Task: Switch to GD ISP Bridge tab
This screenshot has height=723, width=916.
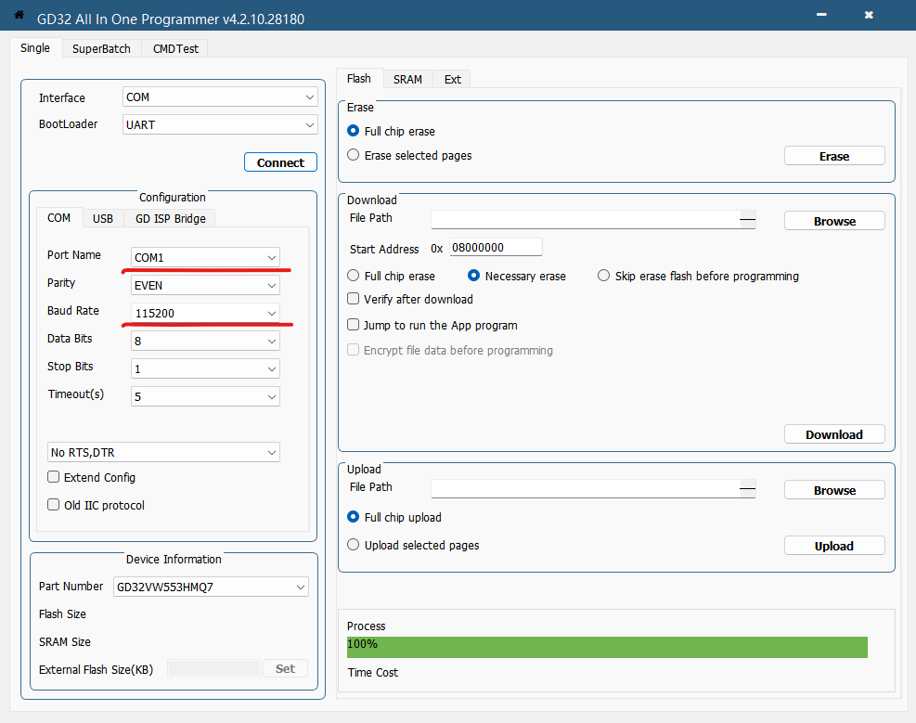Action: click(172, 218)
